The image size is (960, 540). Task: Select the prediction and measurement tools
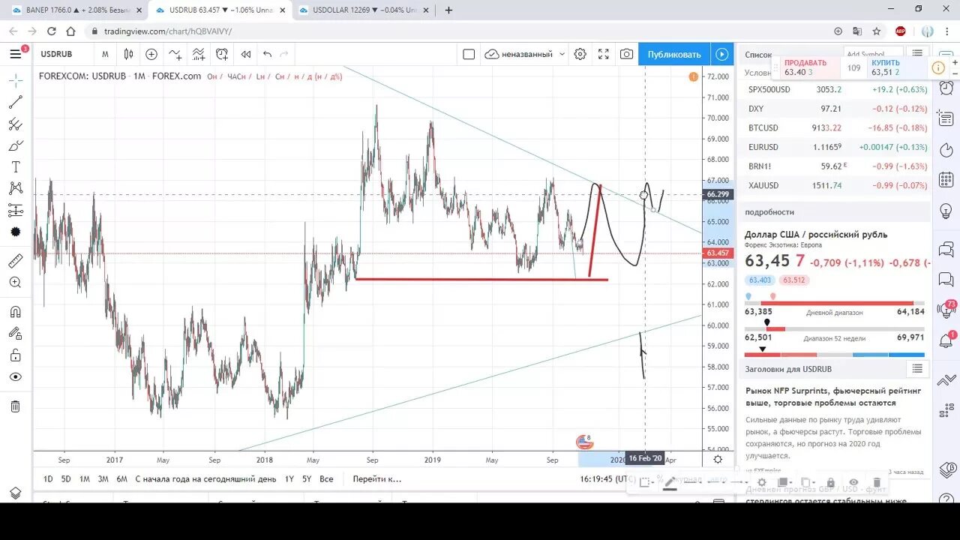[x=15, y=210]
